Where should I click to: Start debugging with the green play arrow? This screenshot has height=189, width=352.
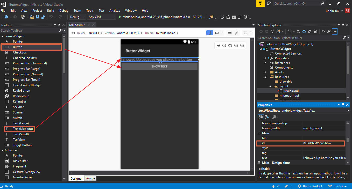point(120,17)
